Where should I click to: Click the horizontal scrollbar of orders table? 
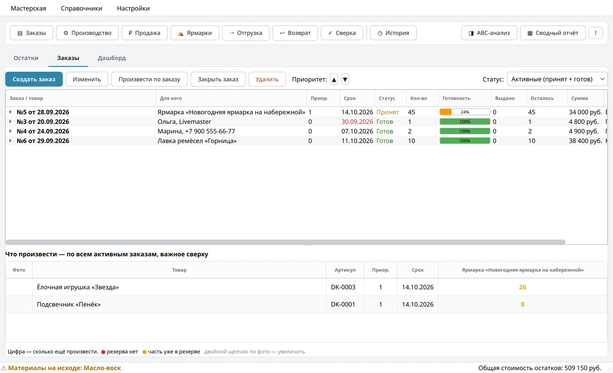point(286,242)
